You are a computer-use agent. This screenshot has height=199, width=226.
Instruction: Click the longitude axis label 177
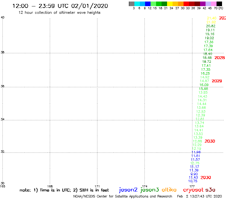click(192, 186)
